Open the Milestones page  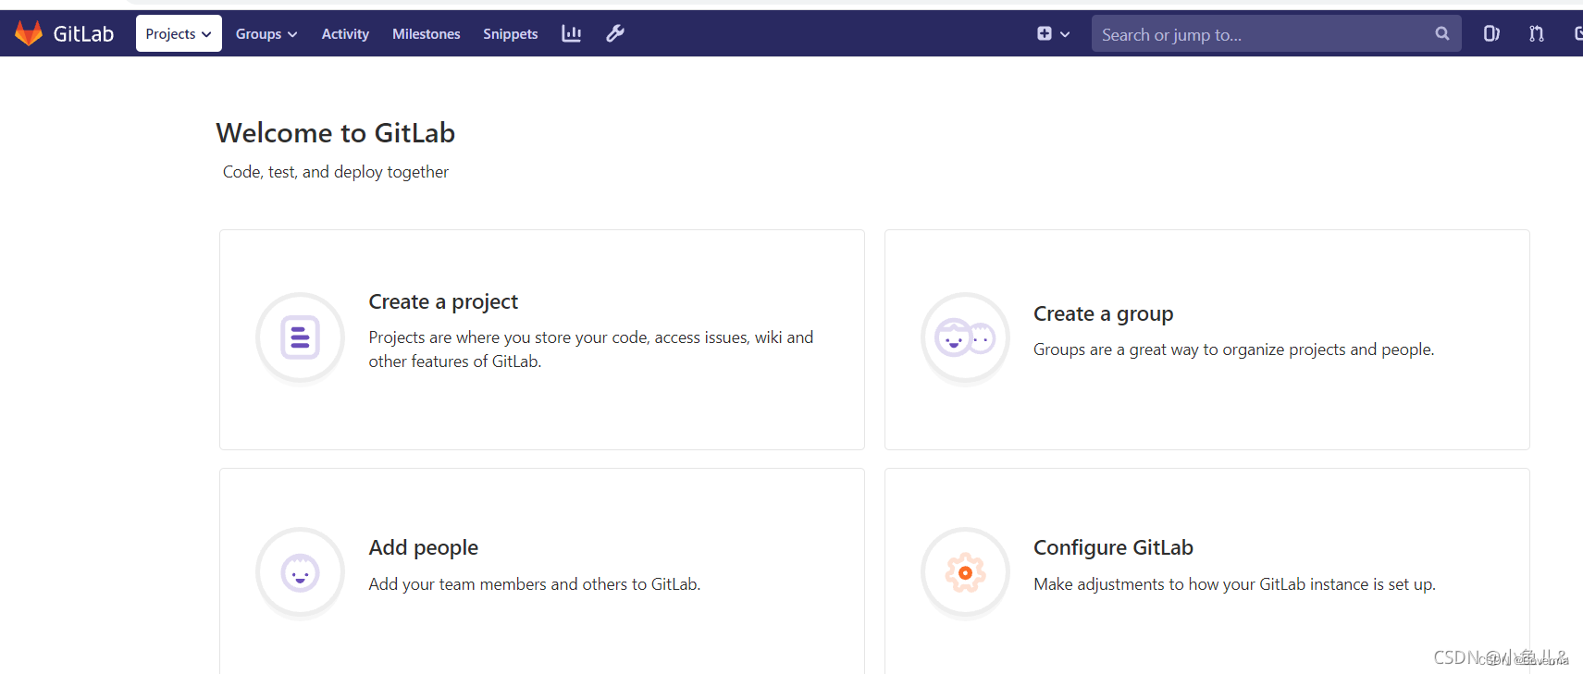(x=426, y=33)
